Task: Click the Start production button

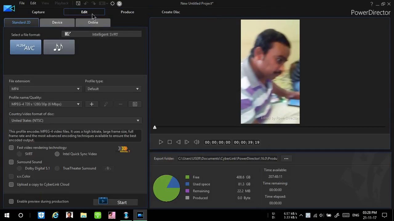Action: pos(115,202)
